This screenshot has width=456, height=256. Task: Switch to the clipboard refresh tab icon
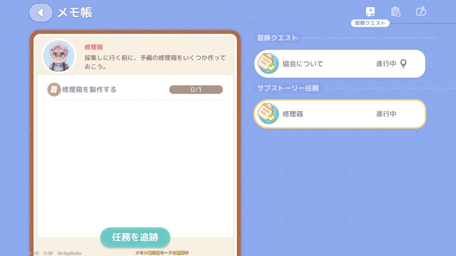click(x=396, y=12)
